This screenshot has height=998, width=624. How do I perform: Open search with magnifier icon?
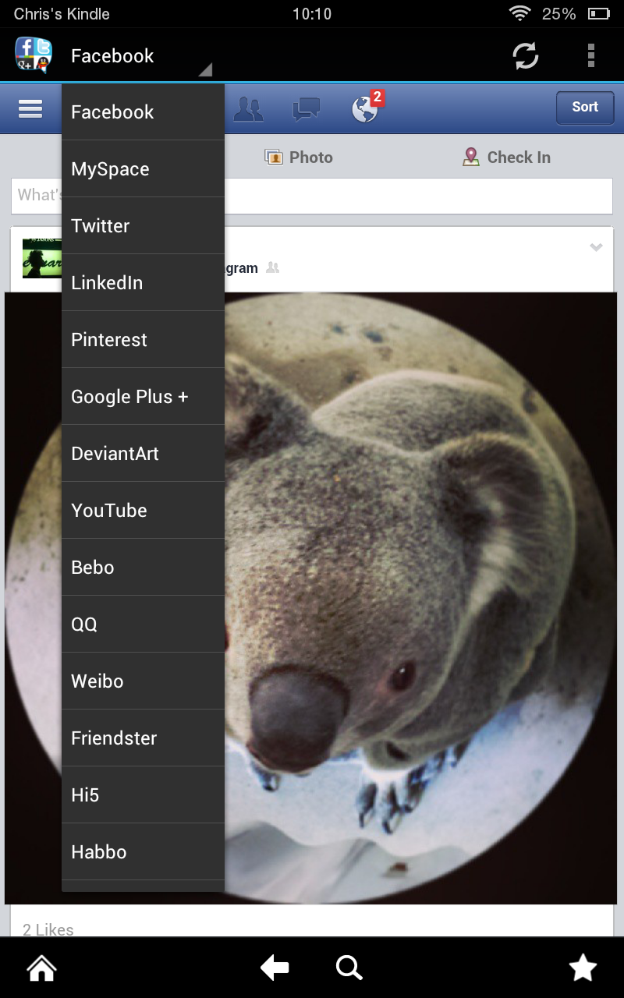coord(349,968)
